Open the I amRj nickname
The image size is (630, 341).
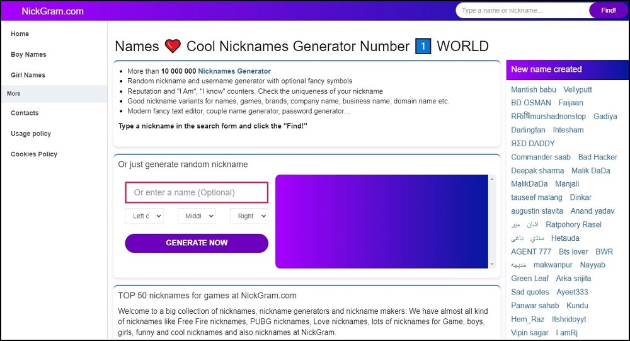click(566, 333)
